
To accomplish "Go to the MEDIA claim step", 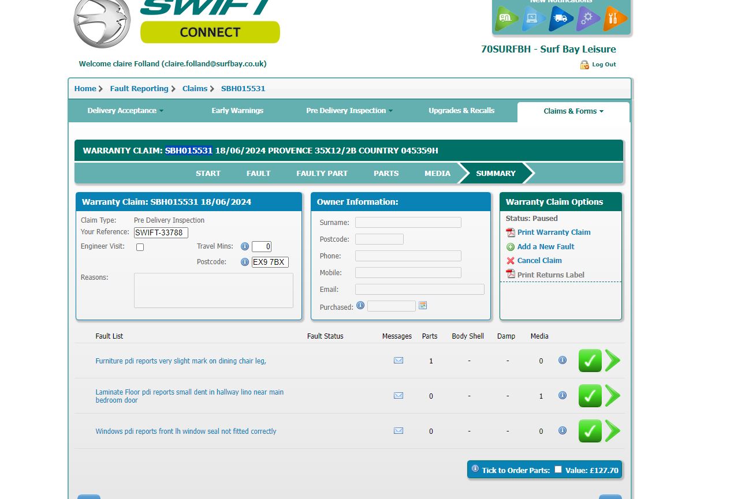I will [437, 173].
